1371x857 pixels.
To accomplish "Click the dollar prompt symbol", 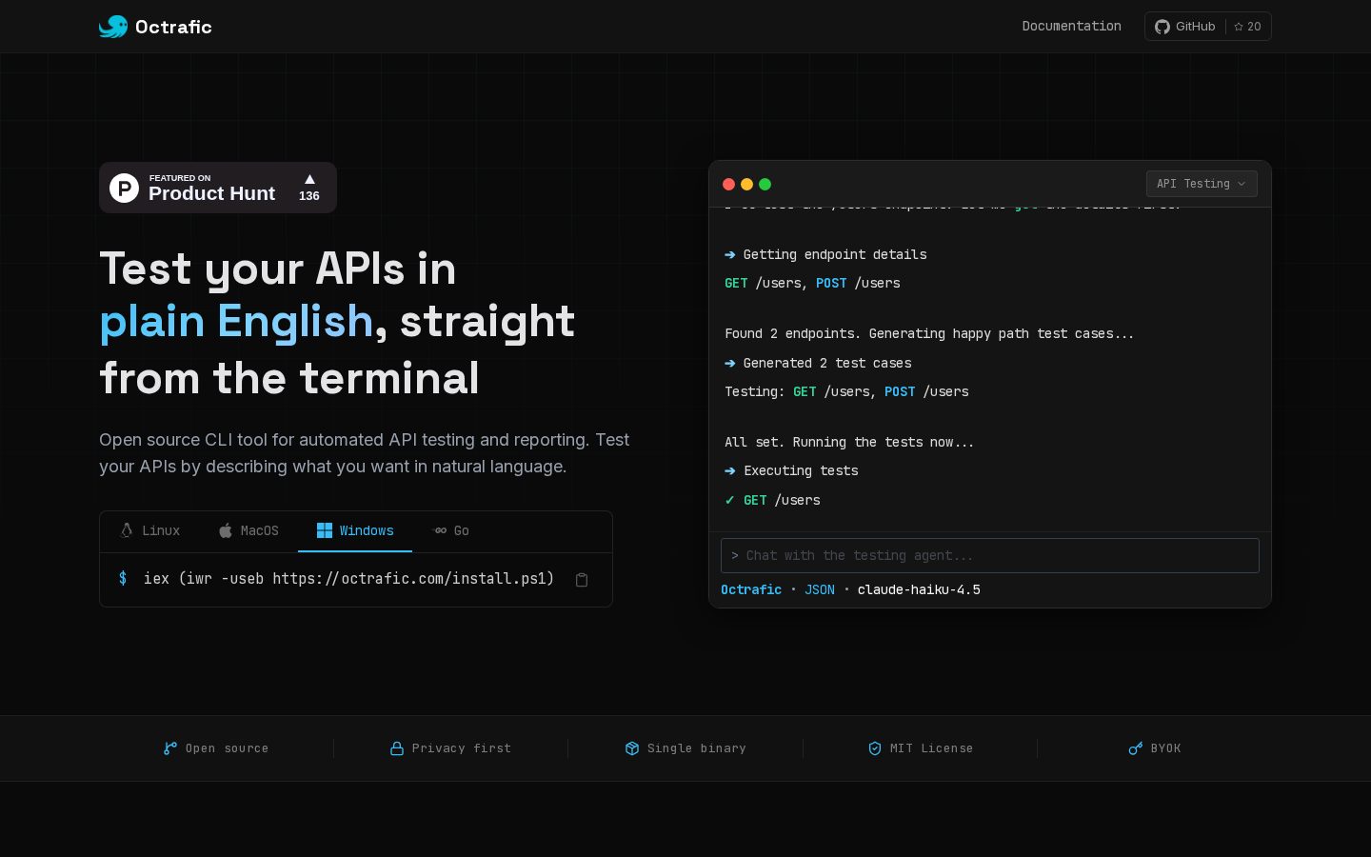I will click(123, 579).
